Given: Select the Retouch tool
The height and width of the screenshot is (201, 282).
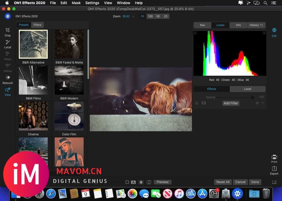Looking at the screenshot, I should click(7, 80).
